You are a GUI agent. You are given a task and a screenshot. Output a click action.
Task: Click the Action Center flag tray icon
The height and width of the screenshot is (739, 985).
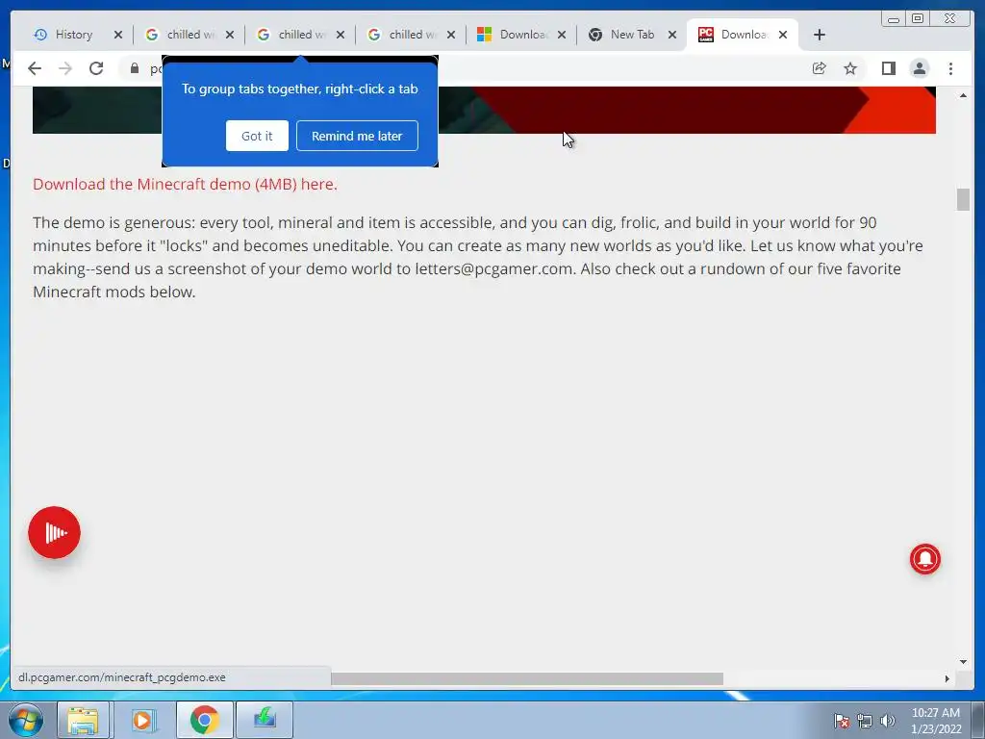tap(842, 721)
